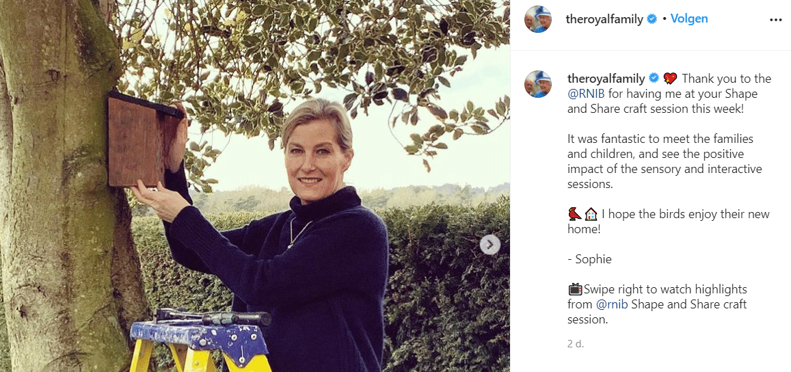Open the three-dot more options menu
Image resolution: width=791 pixels, height=372 pixels.
(775, 20)
